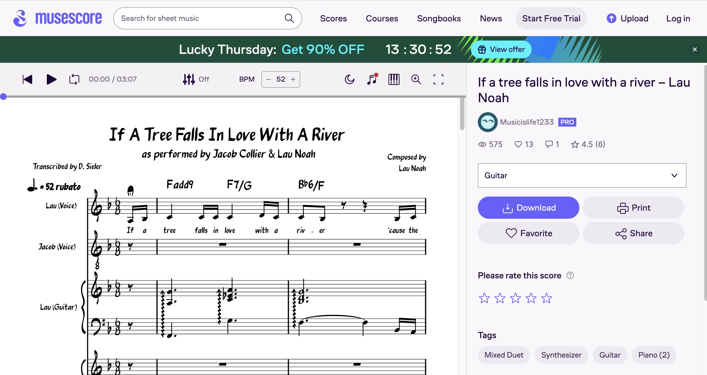Click the playback progress slider handle
This screenshot has height=375, width=707.
point(3,97)
